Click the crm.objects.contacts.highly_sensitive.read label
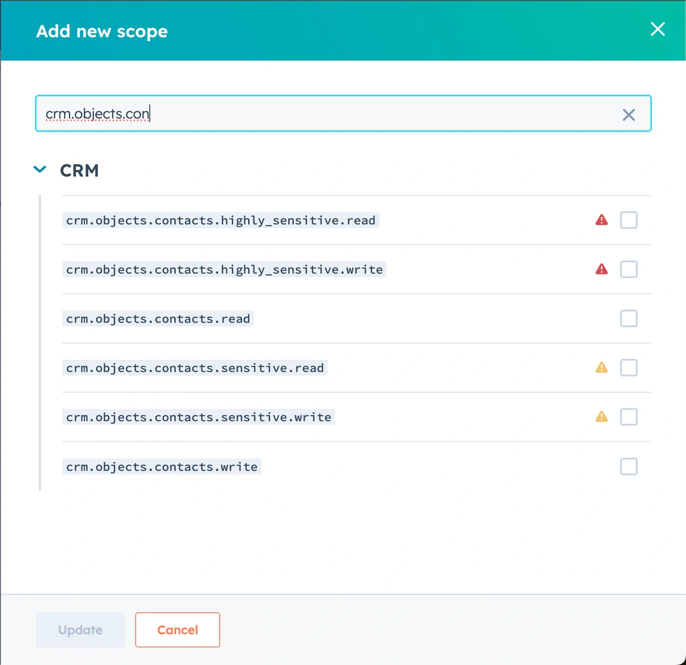The width and height of the screenshot is (686, 665). tap(221, 220)
